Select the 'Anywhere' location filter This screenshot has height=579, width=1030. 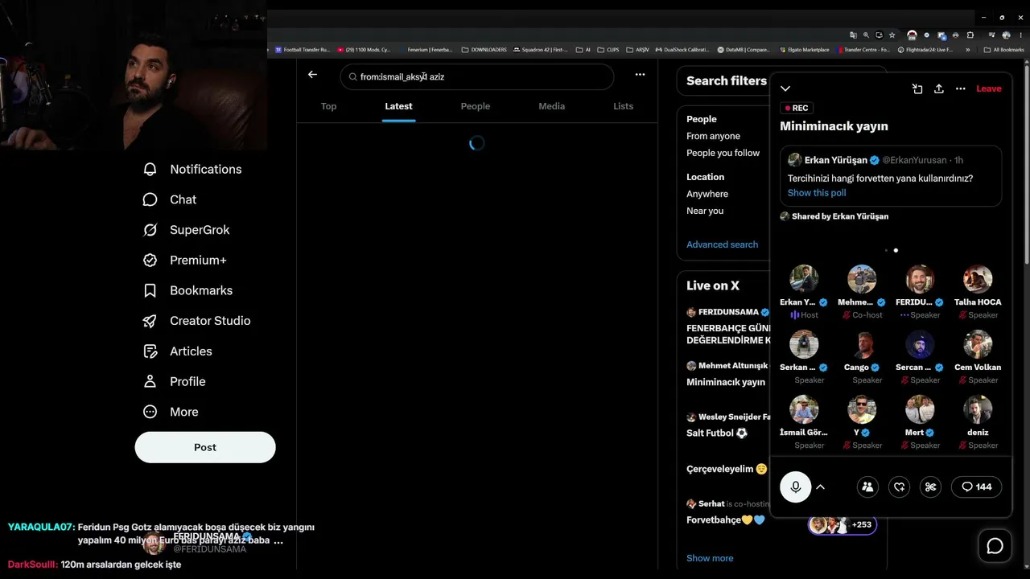coord(707,194)
